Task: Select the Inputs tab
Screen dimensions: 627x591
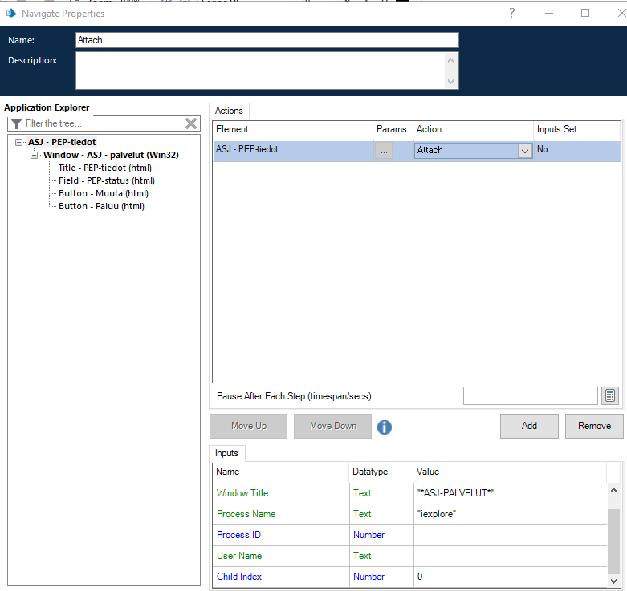Action: coord(226,453)
